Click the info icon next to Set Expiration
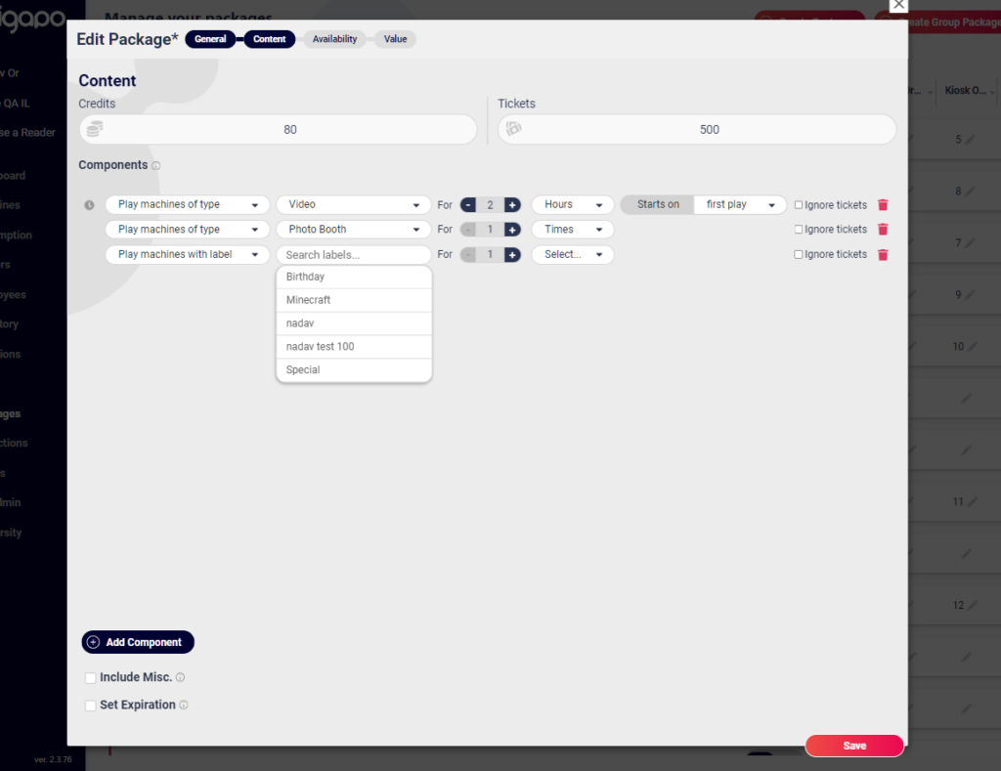This screenshot has width=1001, height=771. coord(182,705)
